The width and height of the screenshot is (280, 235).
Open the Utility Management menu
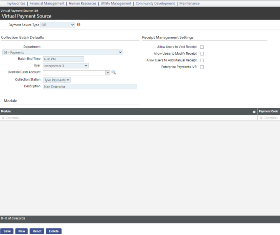pos(116,3)
